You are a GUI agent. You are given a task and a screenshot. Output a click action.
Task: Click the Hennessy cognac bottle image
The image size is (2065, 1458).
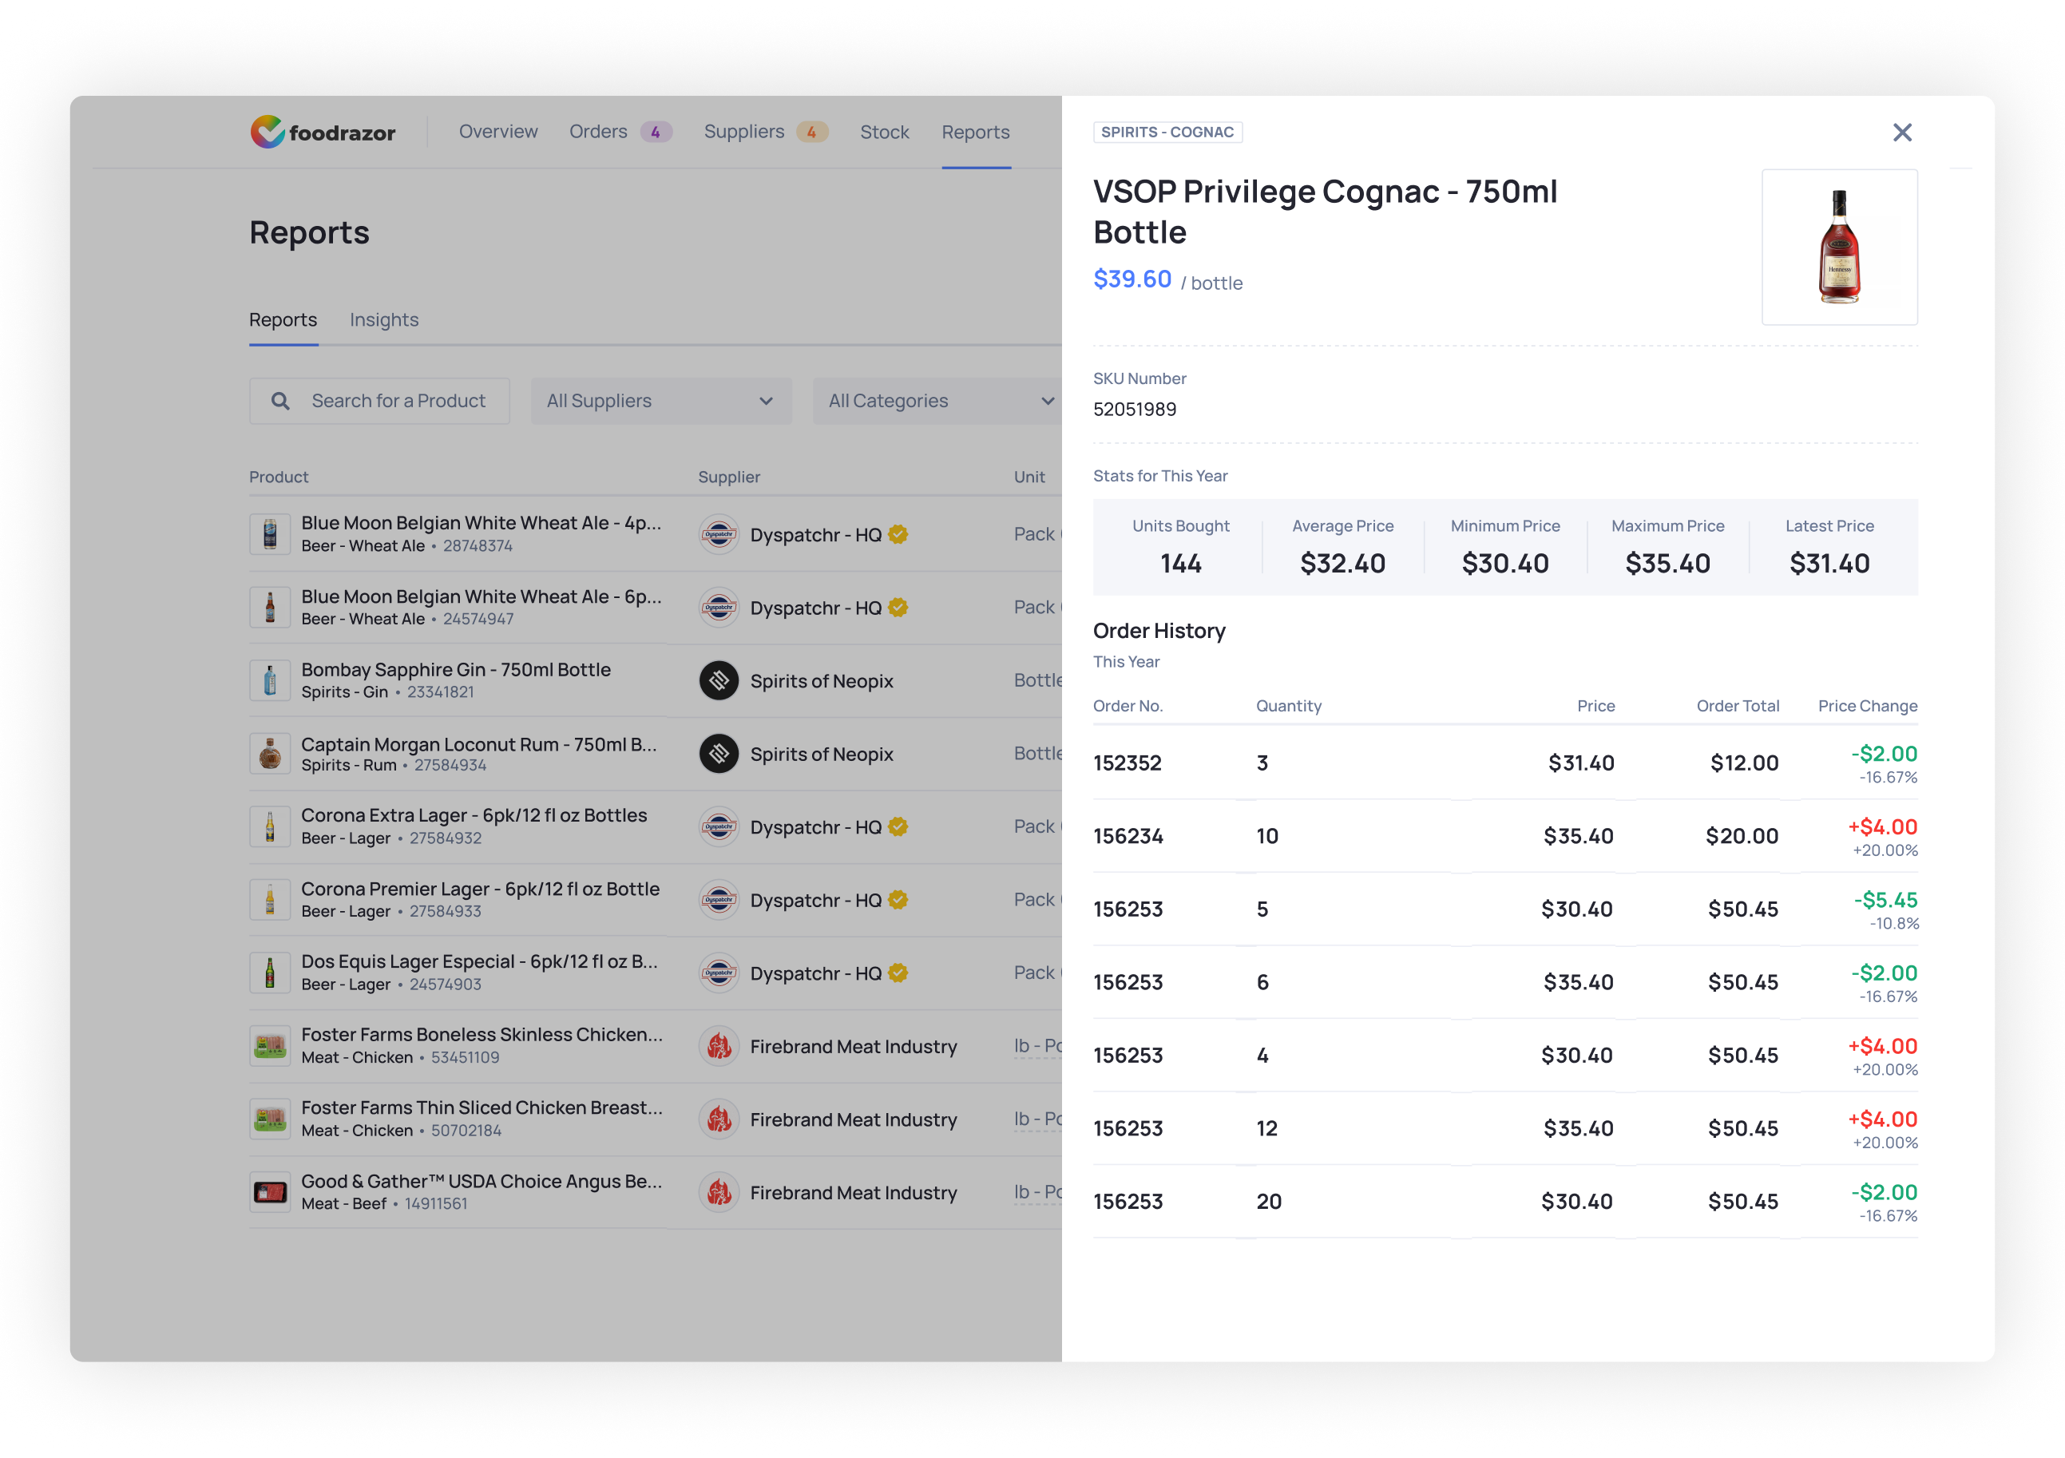coord(1839,247)
